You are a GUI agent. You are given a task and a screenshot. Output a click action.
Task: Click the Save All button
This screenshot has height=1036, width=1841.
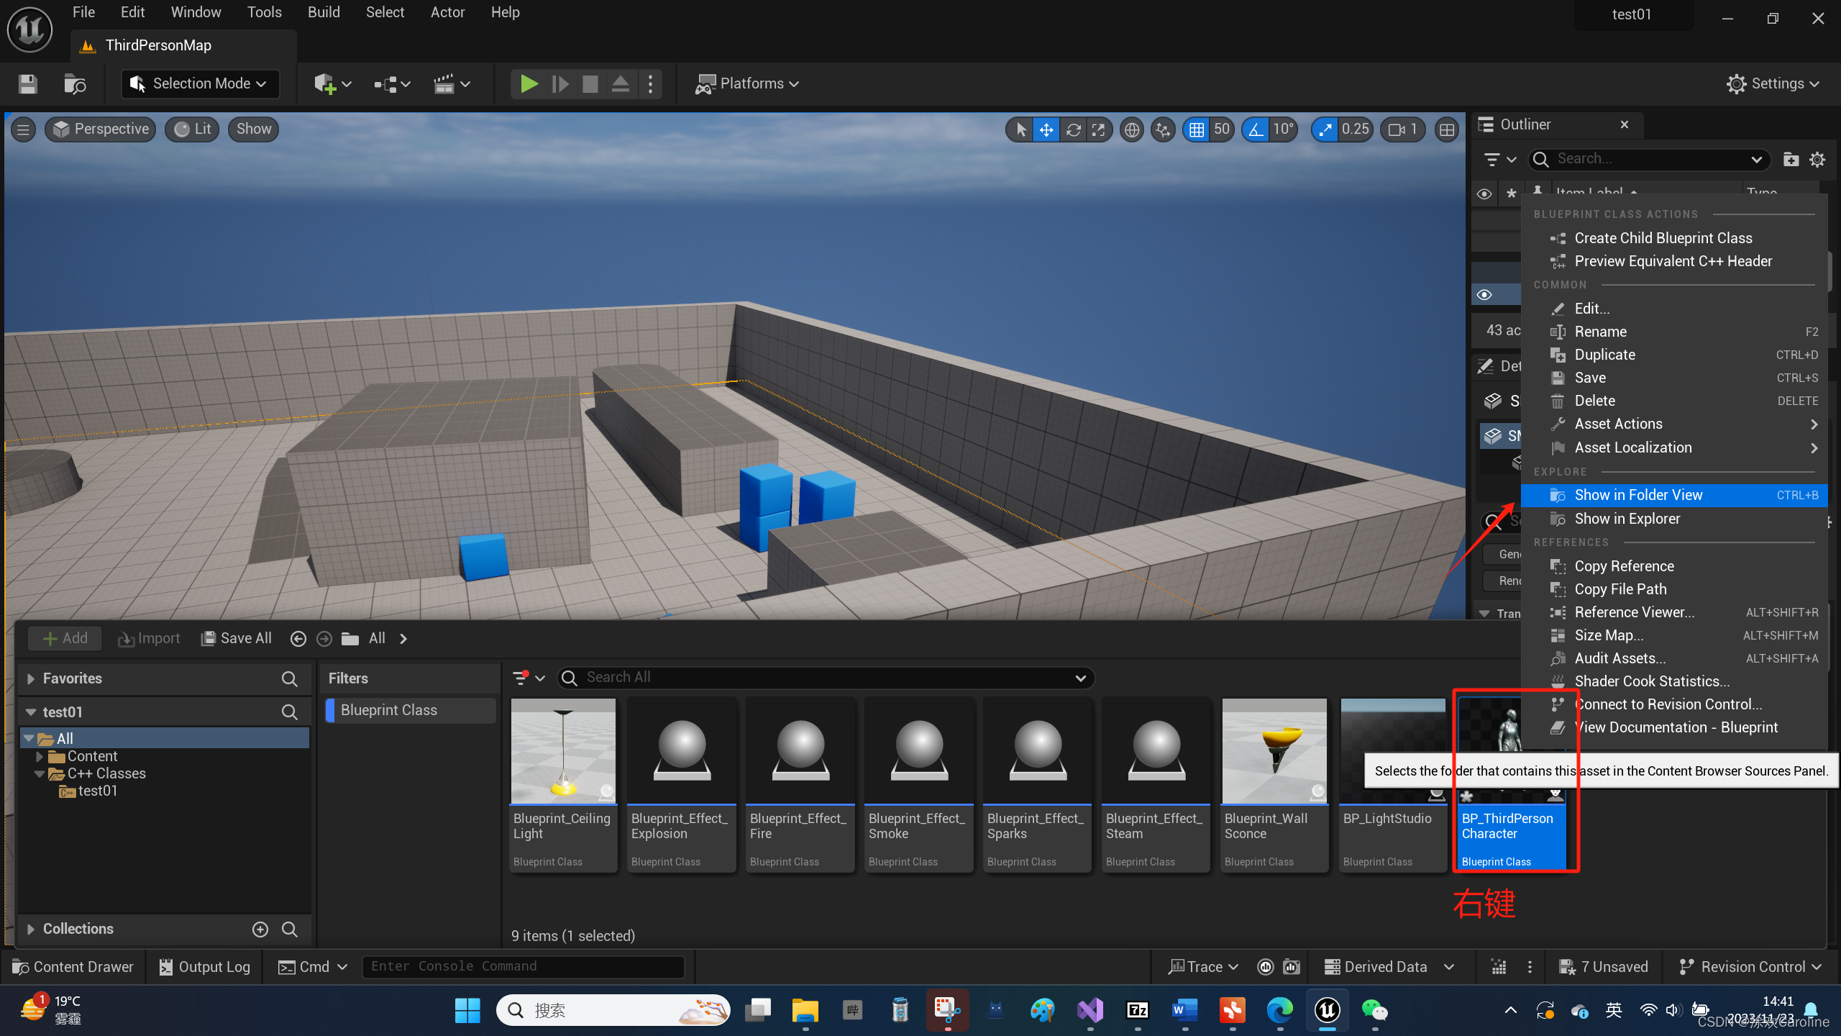pyautogui.click(x=235, y=637)
